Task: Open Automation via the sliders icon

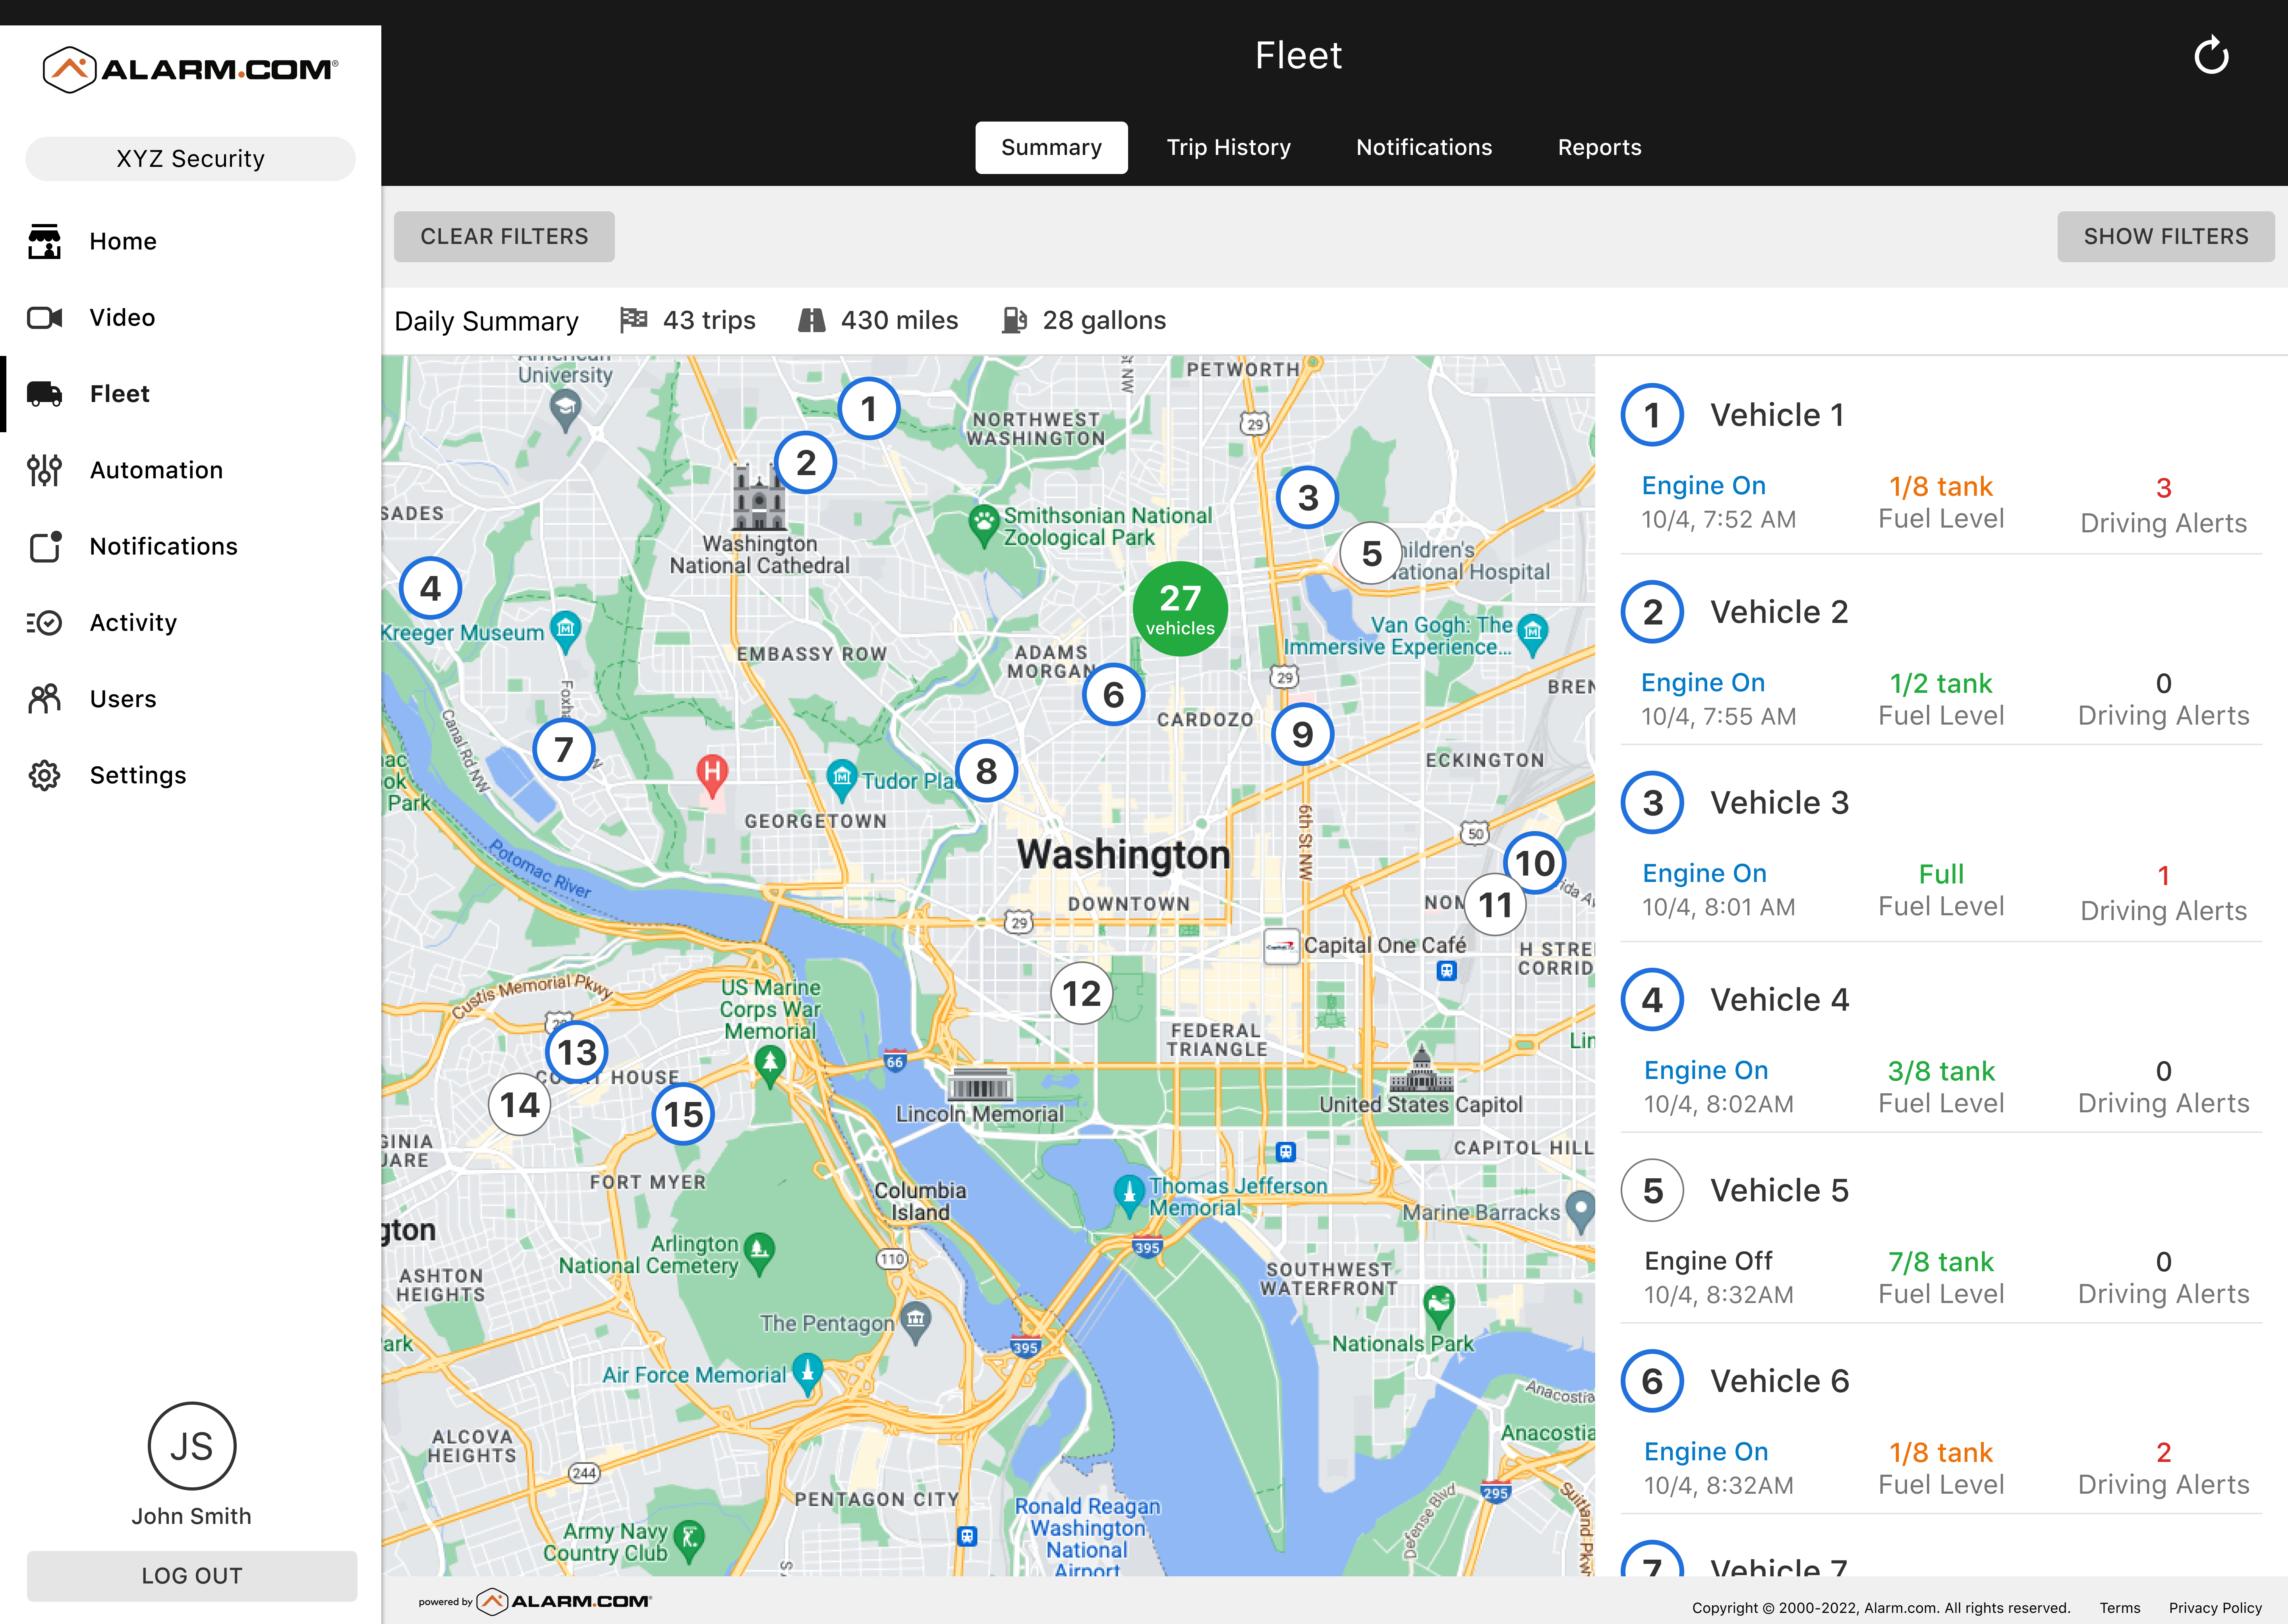Action: pyautogui.click(x=45, y=470)
